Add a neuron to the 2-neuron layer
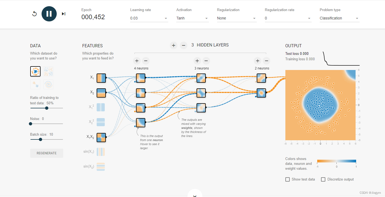 [x=258, y=61]
